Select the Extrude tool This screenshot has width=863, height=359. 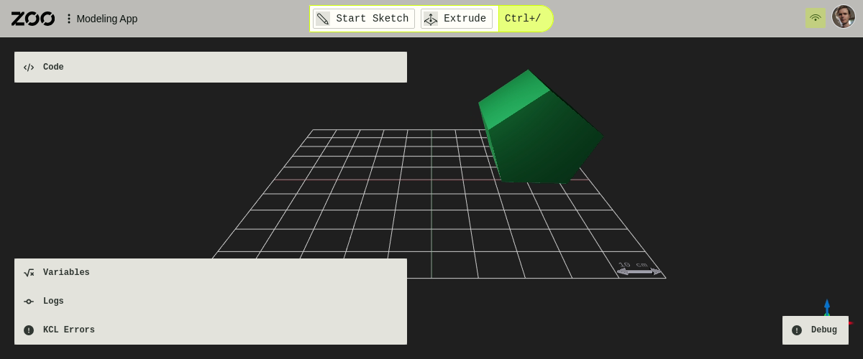457,19
